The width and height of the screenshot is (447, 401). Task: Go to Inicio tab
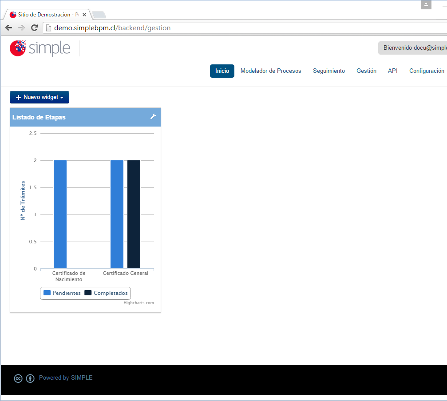pyautogui.click(x=222, y=71)
